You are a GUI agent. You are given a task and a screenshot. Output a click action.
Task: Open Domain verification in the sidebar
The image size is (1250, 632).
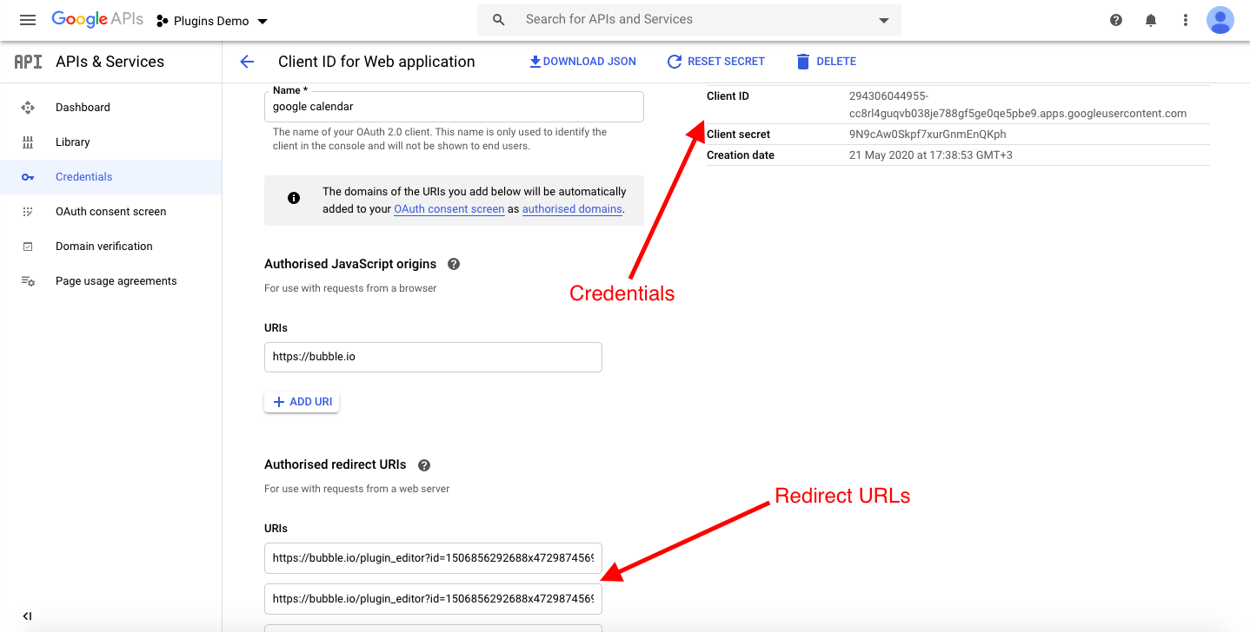point(110,247)
